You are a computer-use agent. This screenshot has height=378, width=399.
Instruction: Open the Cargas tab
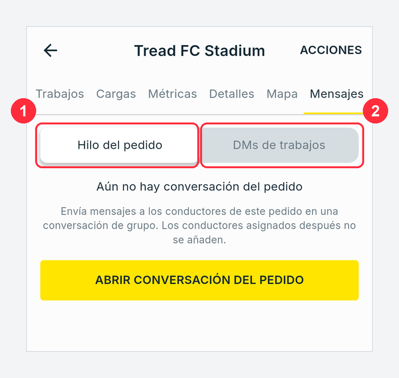tap(116, 94)
